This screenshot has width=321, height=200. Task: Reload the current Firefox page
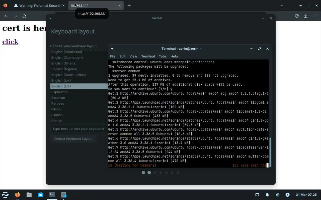click(24, 16)
